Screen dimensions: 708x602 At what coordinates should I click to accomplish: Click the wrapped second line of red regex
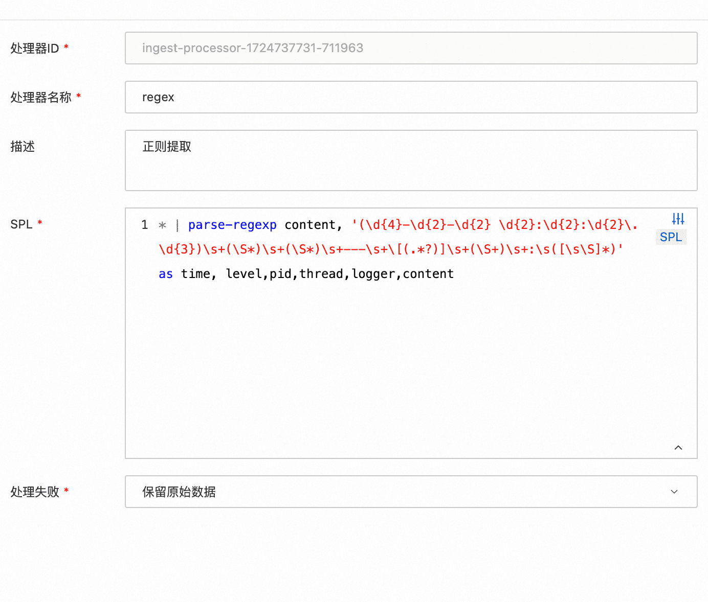tap(391, 249)
